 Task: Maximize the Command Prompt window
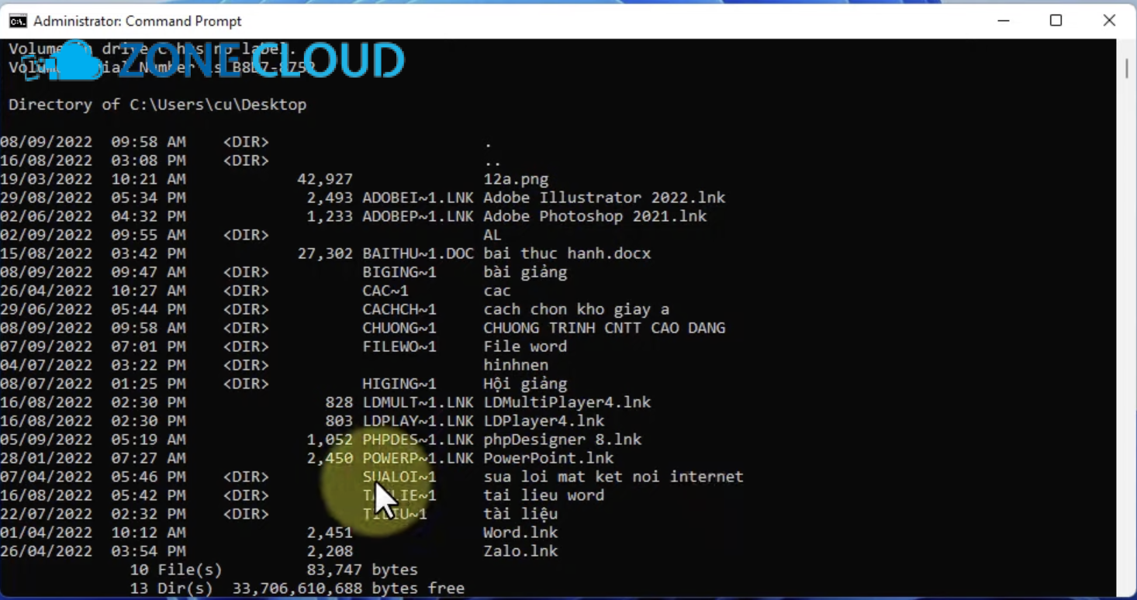tap(1056, 21)
